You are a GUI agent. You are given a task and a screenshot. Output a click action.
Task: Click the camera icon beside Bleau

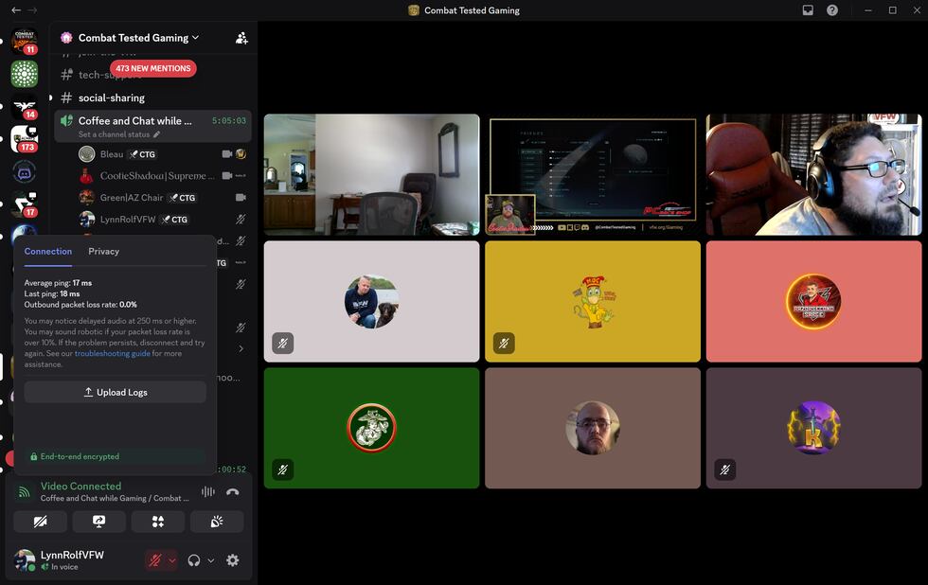click(x=226, y=153)
